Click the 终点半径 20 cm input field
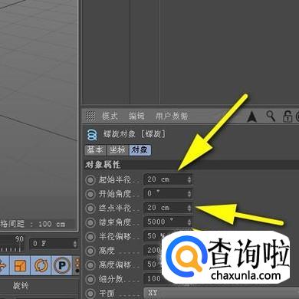 coord(168,208)
